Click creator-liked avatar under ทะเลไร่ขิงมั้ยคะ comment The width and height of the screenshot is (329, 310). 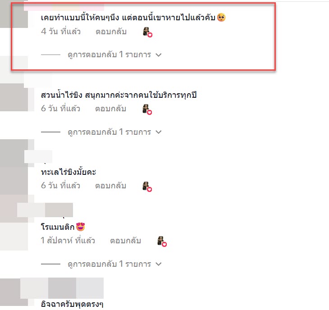pyautogui.click(x=147, y=187)
